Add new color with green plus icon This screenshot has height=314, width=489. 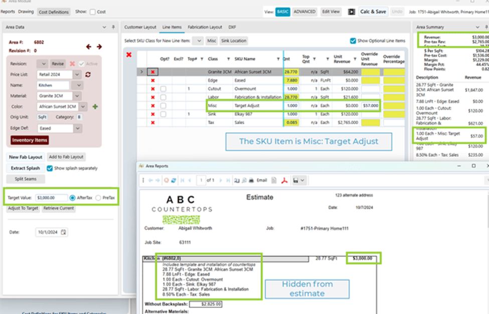(x=95, y=107)
